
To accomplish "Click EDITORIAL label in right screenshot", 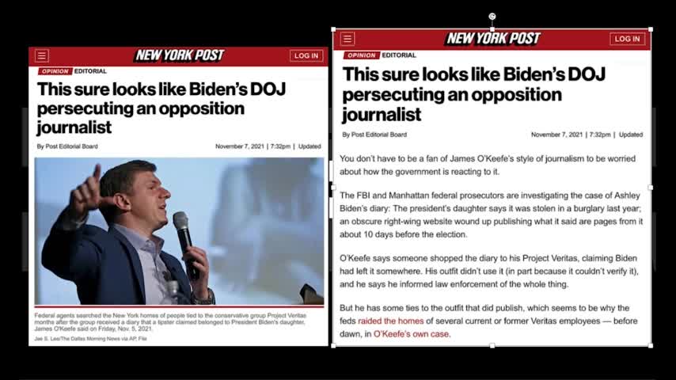I will coord(399,55).
